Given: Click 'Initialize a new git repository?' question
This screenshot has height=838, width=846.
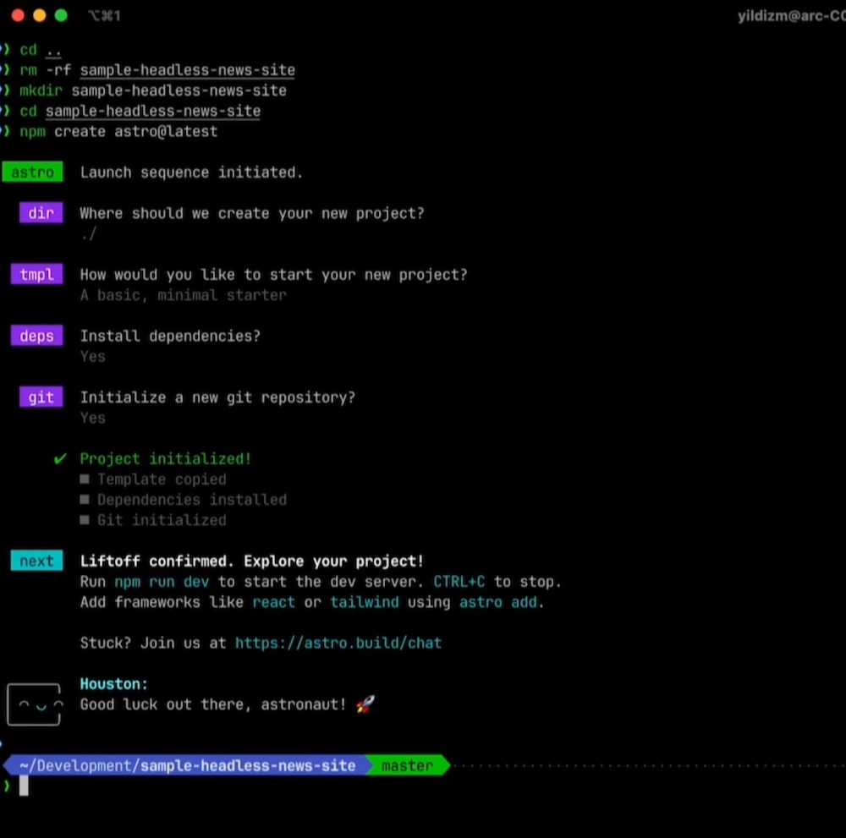Looking at the screenshot, I should pos(217,397).
